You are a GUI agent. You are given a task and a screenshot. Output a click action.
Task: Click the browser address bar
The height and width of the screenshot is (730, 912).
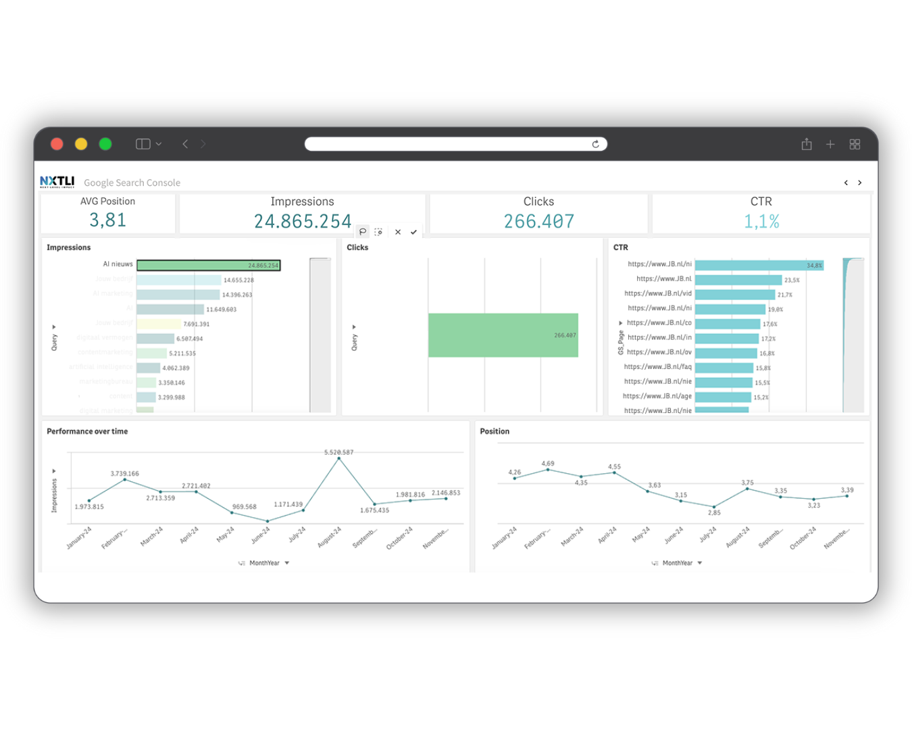tap(456, 144)
